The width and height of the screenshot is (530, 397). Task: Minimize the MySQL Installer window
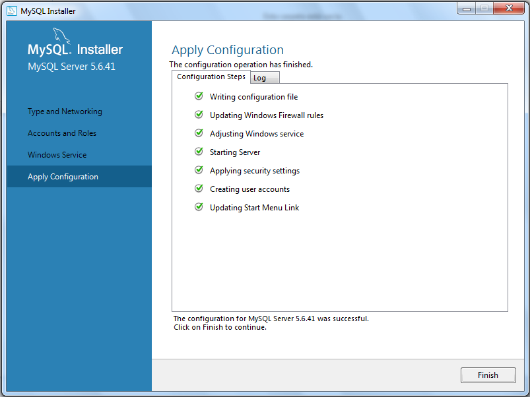(x=467, y=8)
